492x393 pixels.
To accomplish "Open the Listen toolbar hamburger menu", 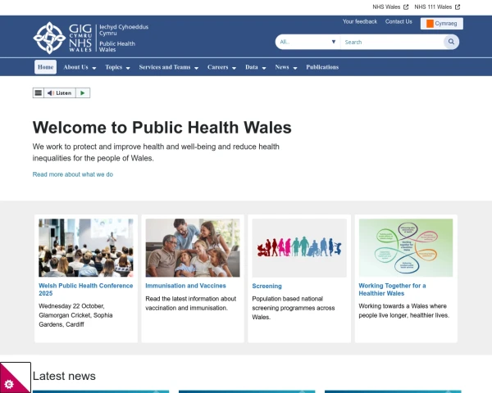I will click(x=39, y=93).
